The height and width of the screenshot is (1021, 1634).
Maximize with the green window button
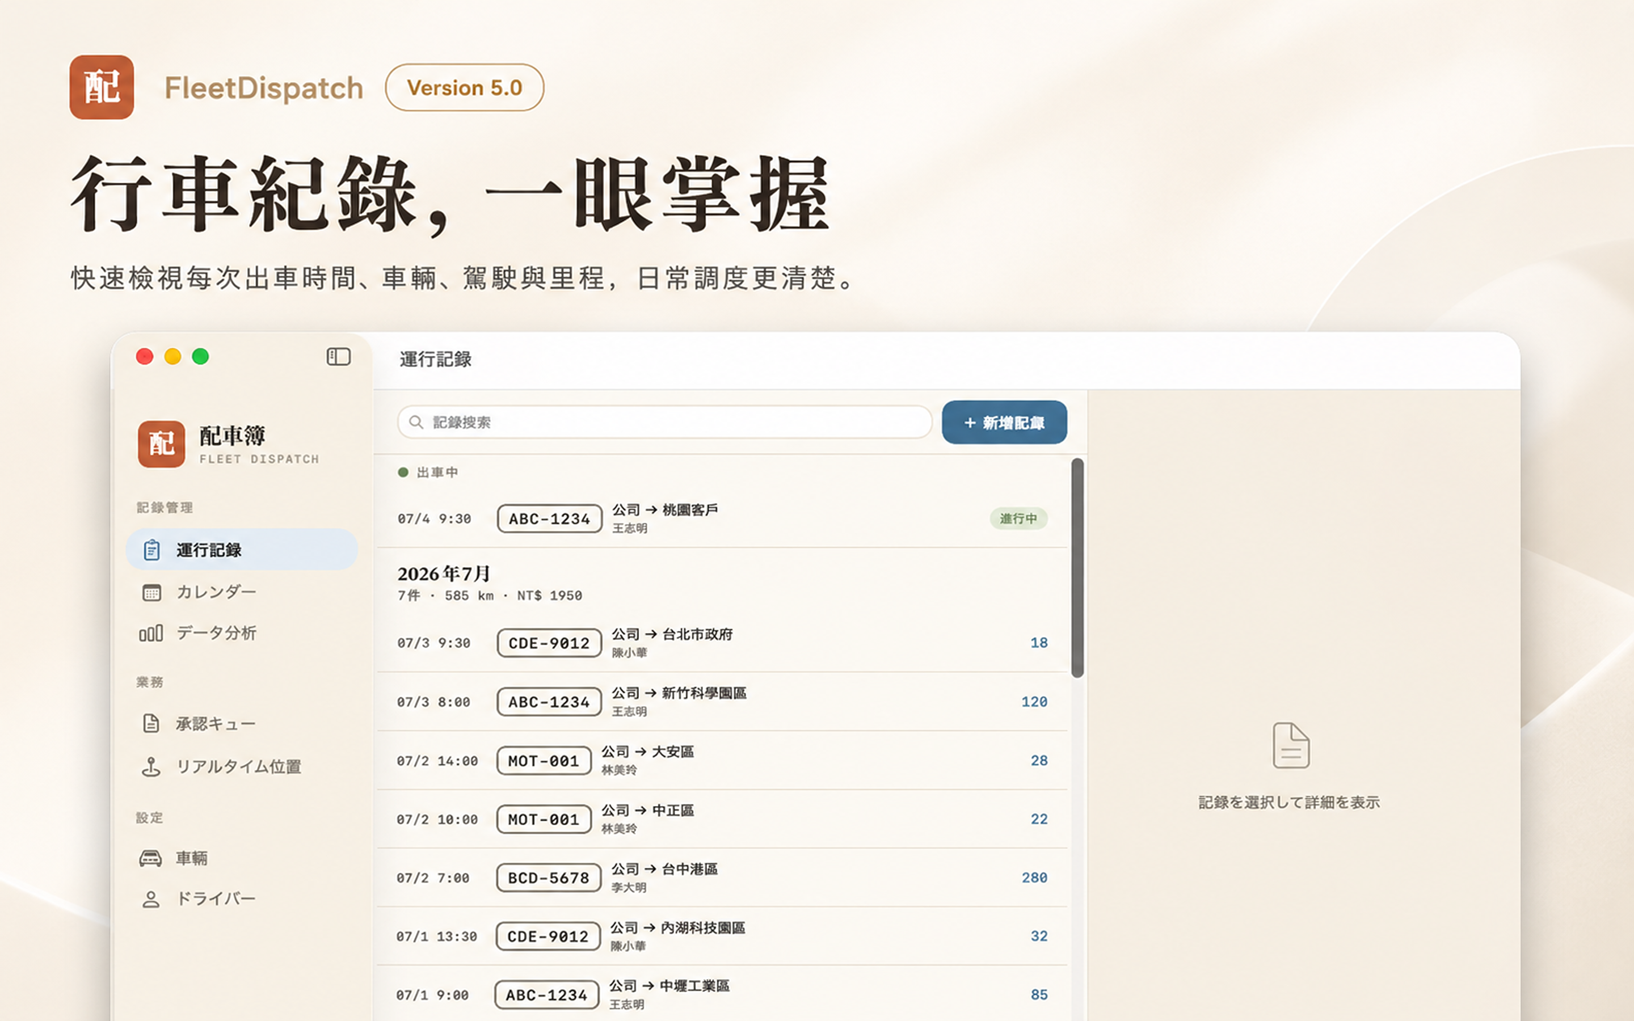pyautogui.click(x=200, y=357)
